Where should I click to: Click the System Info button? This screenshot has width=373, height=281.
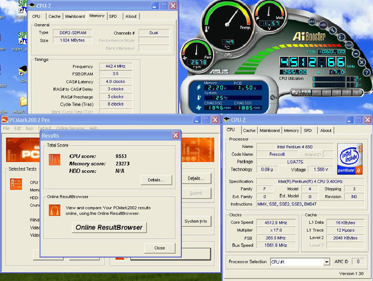click(x=196, y=221)
